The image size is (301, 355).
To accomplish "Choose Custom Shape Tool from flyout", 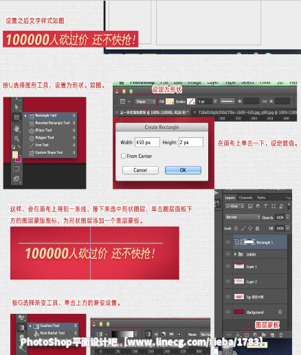I will pos(50,152).
